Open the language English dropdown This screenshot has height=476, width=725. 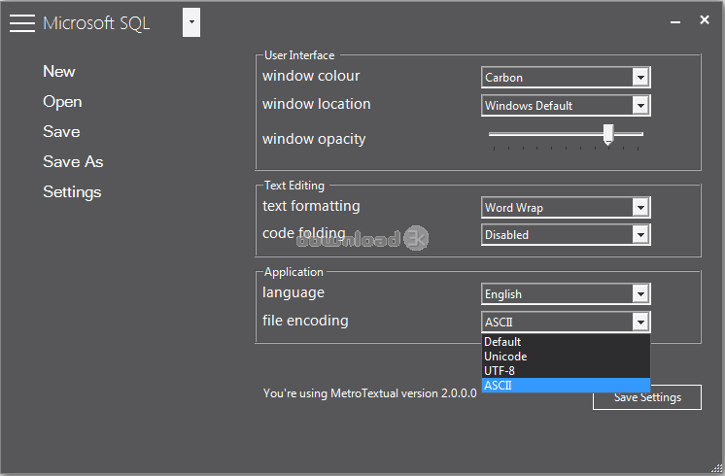click(x=566, y=294)
